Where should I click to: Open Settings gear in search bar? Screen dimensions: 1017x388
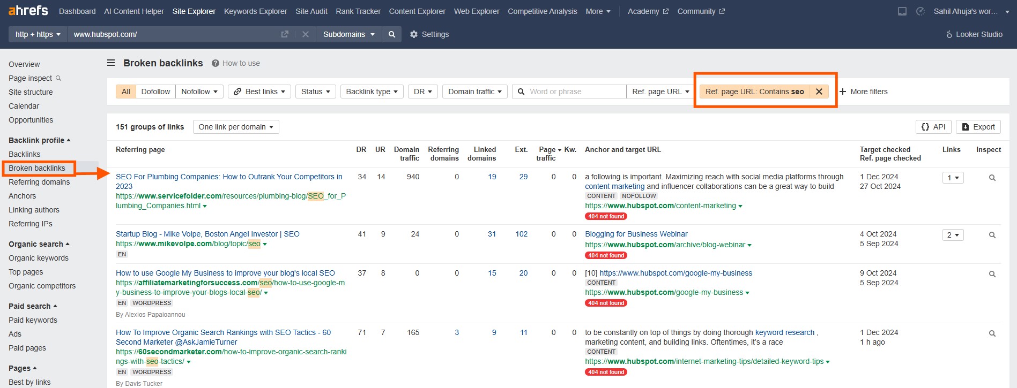(429, 34)
